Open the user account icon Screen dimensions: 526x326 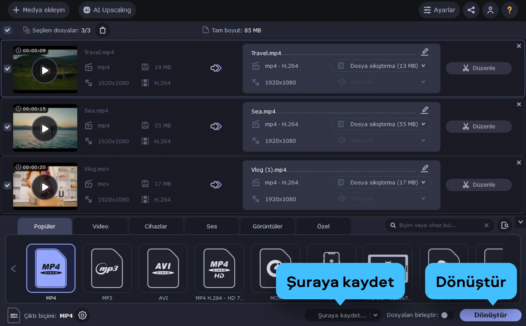click(x=490, y=10)
